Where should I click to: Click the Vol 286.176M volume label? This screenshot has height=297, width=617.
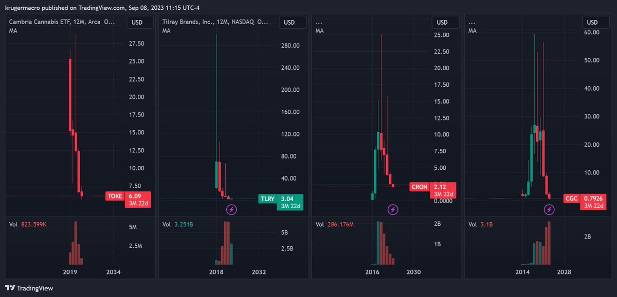[335, 225]
